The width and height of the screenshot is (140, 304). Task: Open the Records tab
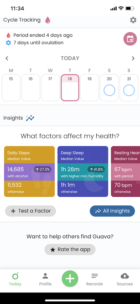click(x=95, y=279)
